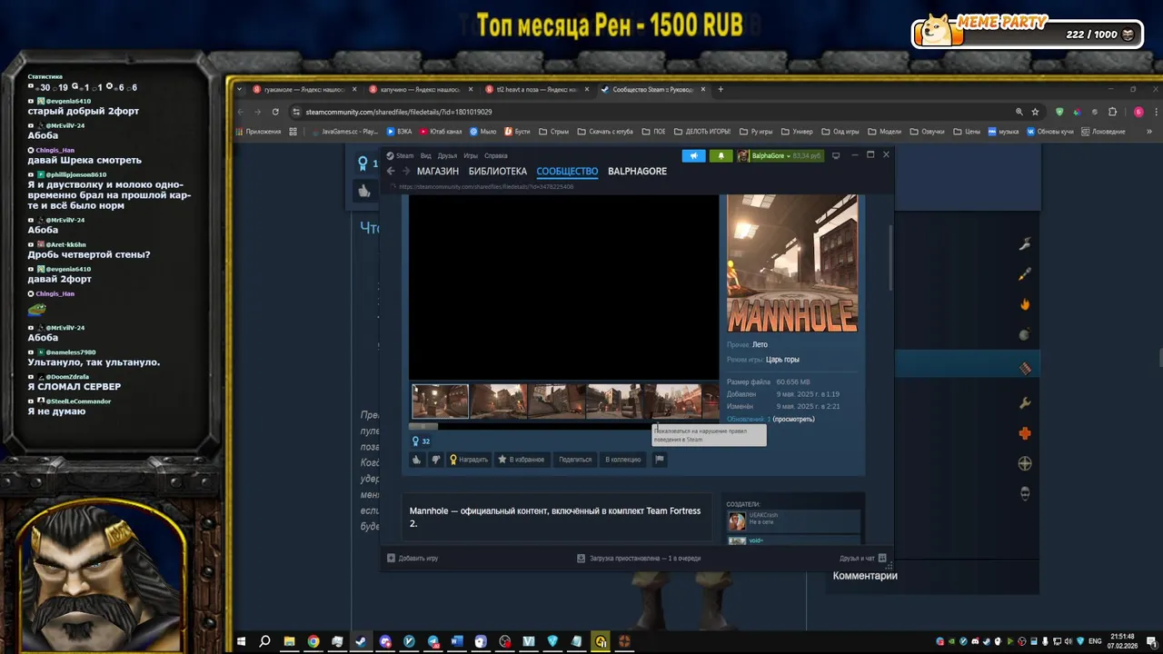The height and width of the screenshot is (654, 1163).
Task: Select the third map screenshot thumbnail
Action: tap(557, 401)
